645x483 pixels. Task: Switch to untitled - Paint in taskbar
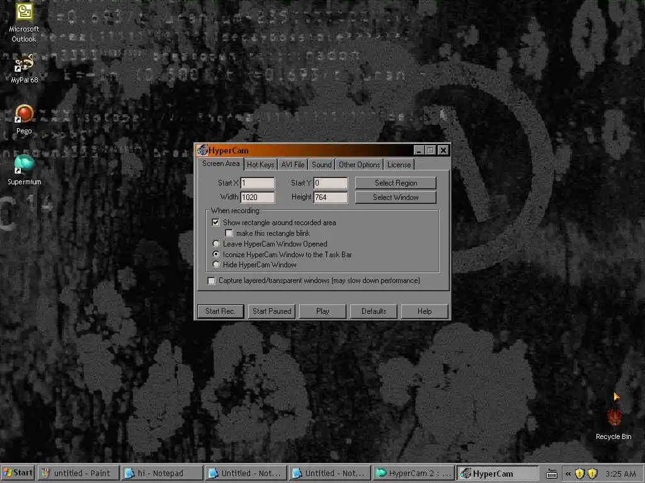78,473
